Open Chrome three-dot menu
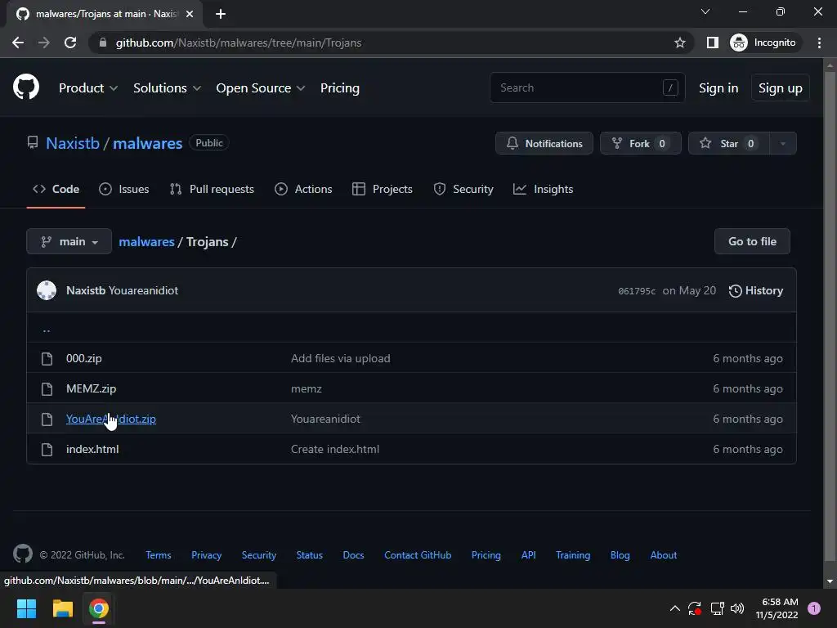837x628 pixels. point(819,43)
